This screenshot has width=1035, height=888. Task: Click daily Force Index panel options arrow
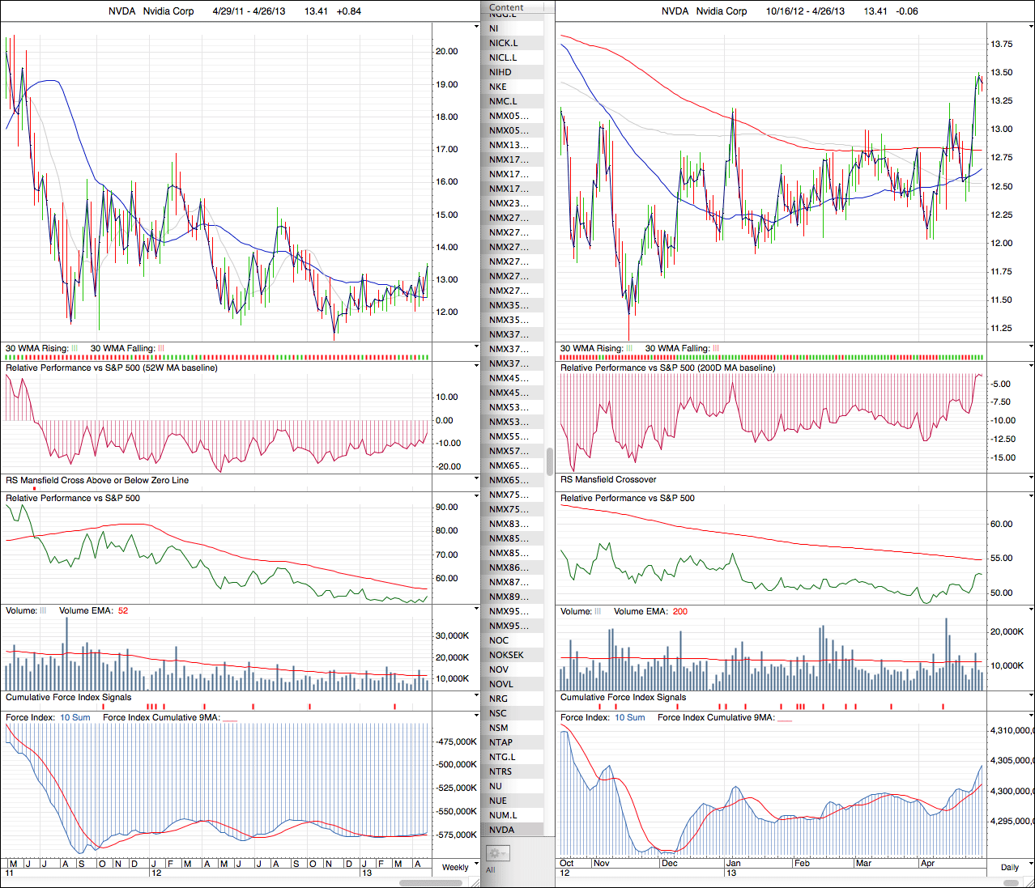click(1030, 718)
